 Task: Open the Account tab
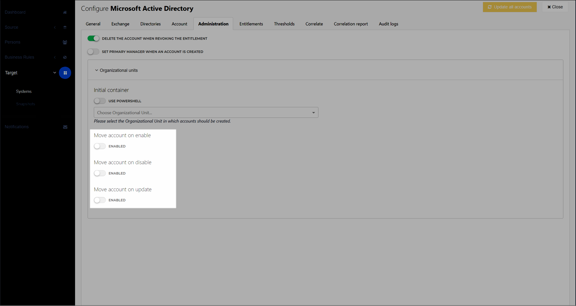click(x=179, y=24)
